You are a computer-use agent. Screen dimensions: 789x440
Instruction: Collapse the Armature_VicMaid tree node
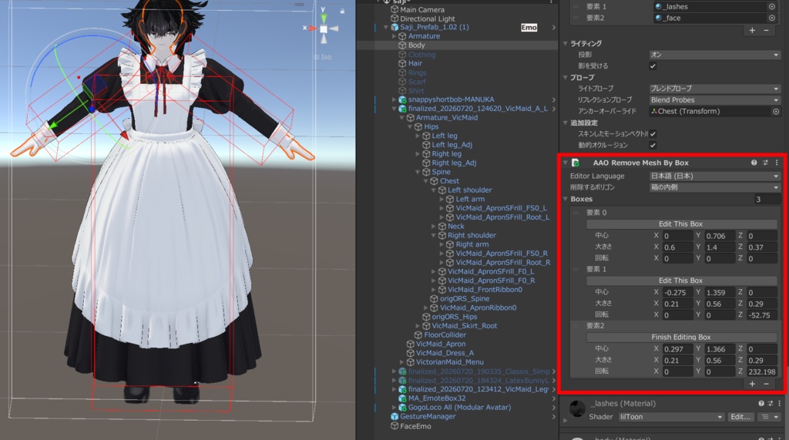(x=401, y=118)
